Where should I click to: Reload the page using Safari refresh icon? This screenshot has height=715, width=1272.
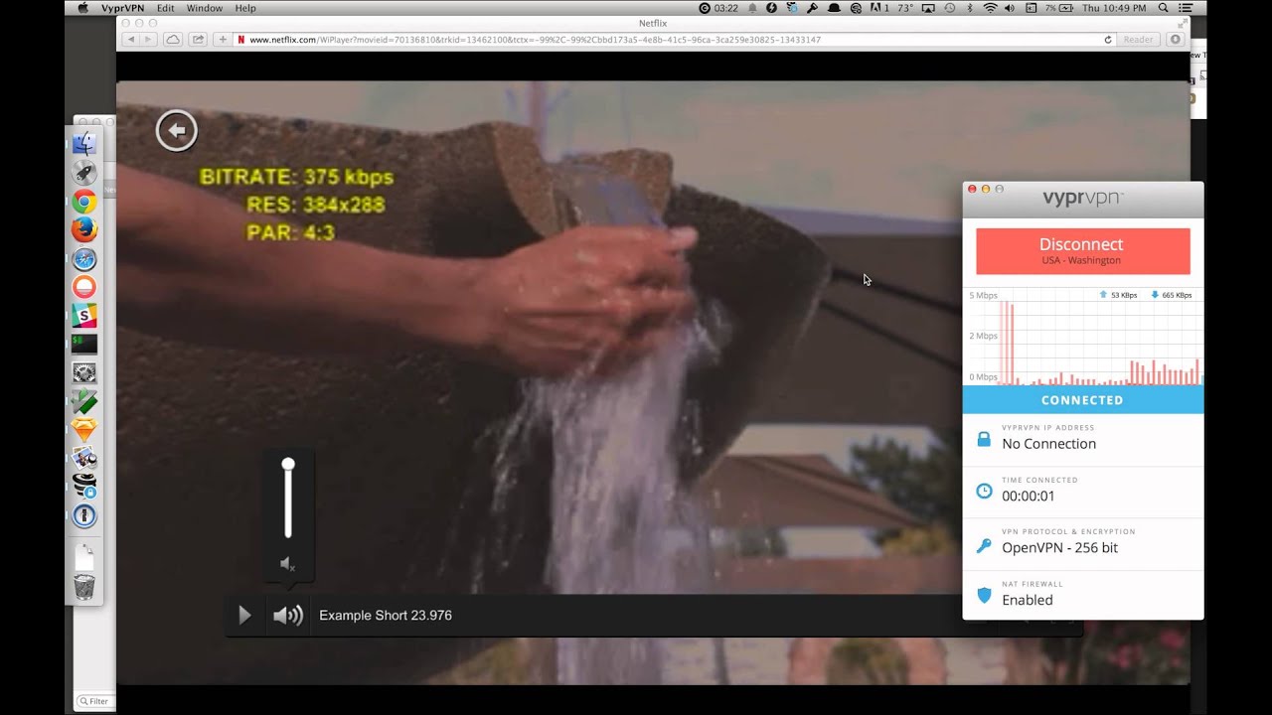(1108, 40)
